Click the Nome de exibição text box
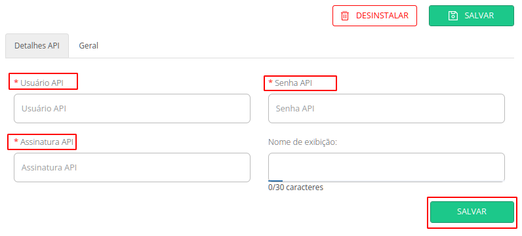522x236 pixels. (386, 167)
